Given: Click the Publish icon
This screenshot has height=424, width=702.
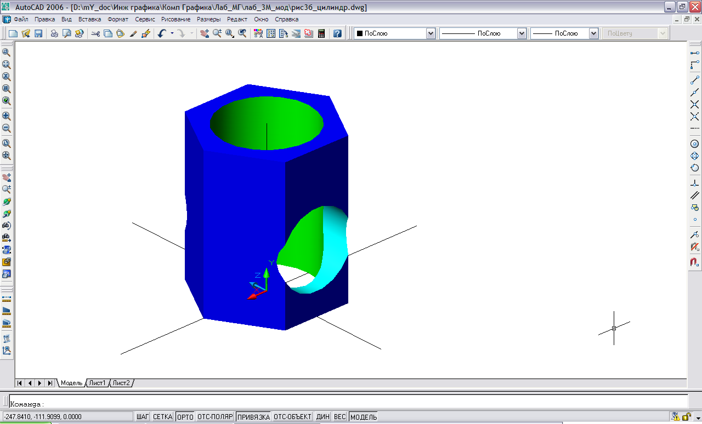Looking at the screenshot, I should (80, 33).
